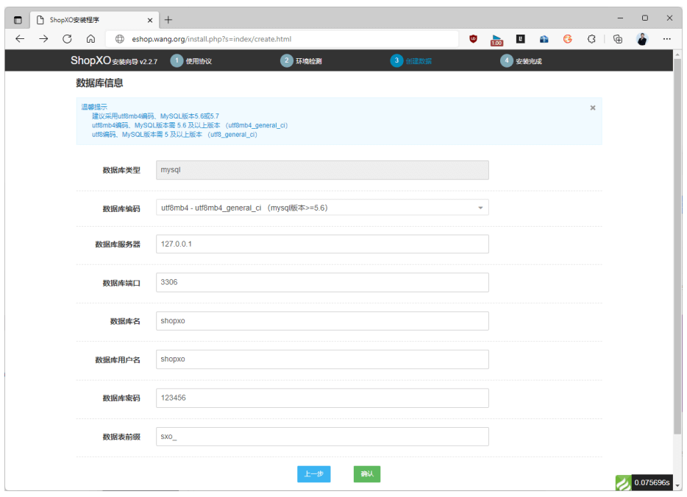Reload the ShopXO install page
The width and height of the screenshot is (687, 497).
pyautogui.click(x=67, y=39)
